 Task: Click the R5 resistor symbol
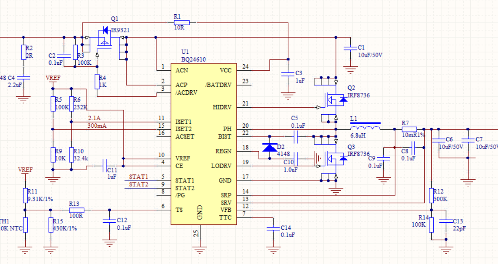point(53,104)
